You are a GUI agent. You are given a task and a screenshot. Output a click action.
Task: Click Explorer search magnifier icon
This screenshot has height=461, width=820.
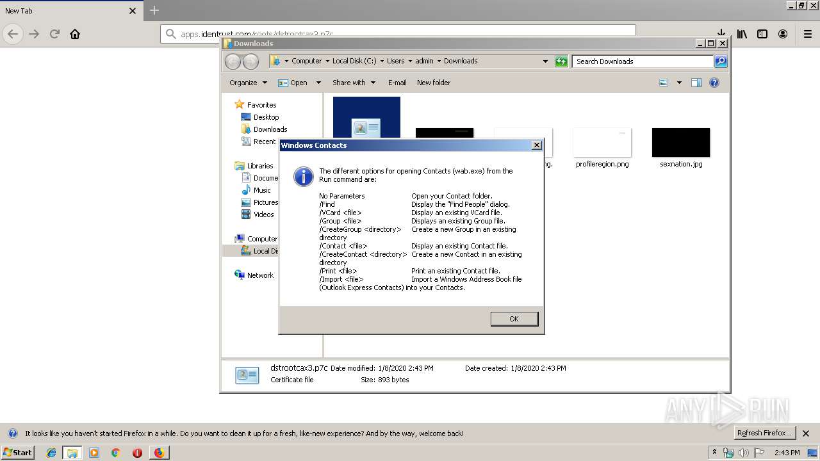[721, 61]
